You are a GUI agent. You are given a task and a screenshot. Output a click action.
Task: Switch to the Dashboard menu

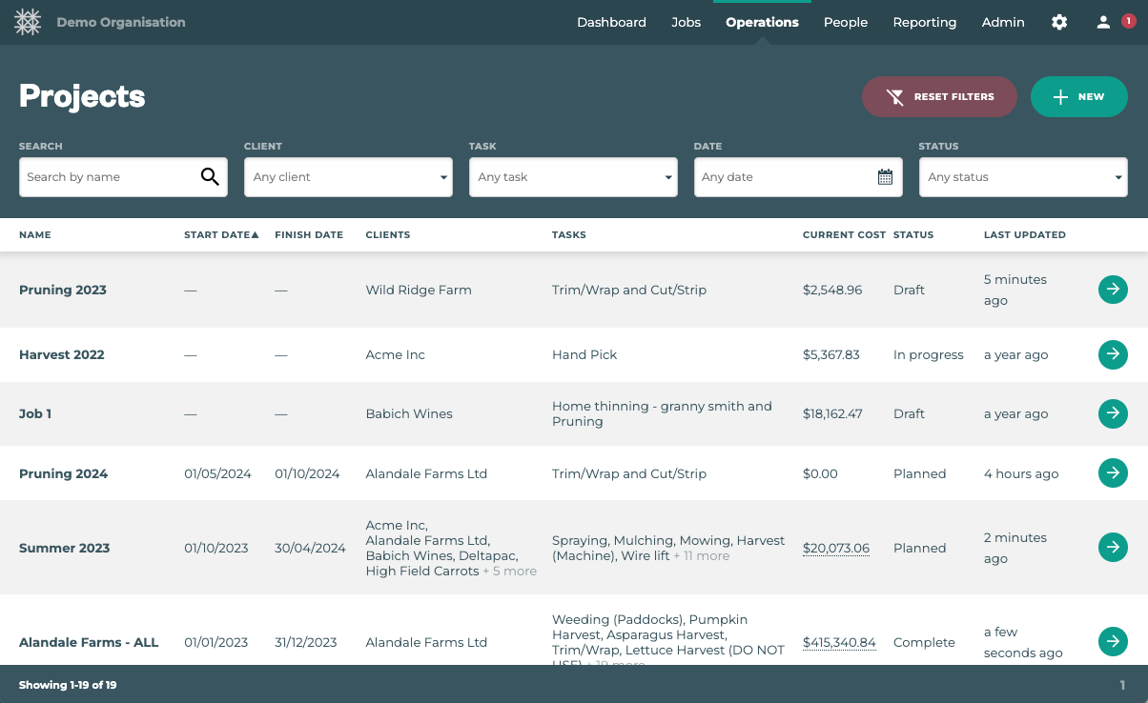(x=611, y=22)
